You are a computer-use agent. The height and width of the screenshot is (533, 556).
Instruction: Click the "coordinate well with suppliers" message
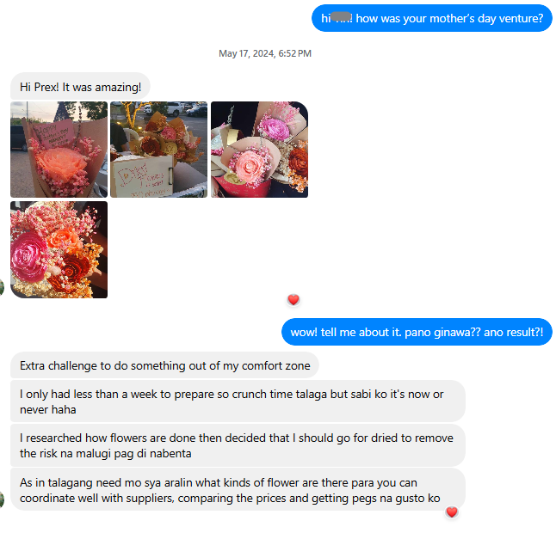(238, 490)
